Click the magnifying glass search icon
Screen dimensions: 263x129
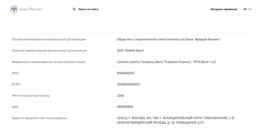74,9
